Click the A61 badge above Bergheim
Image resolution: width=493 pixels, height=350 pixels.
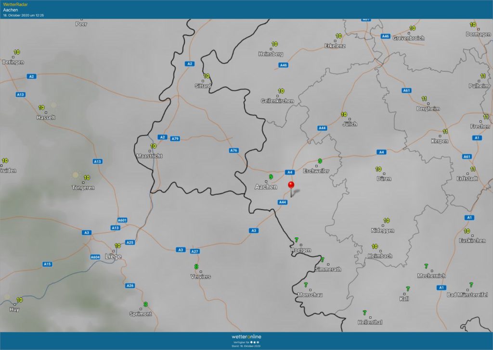406,91
